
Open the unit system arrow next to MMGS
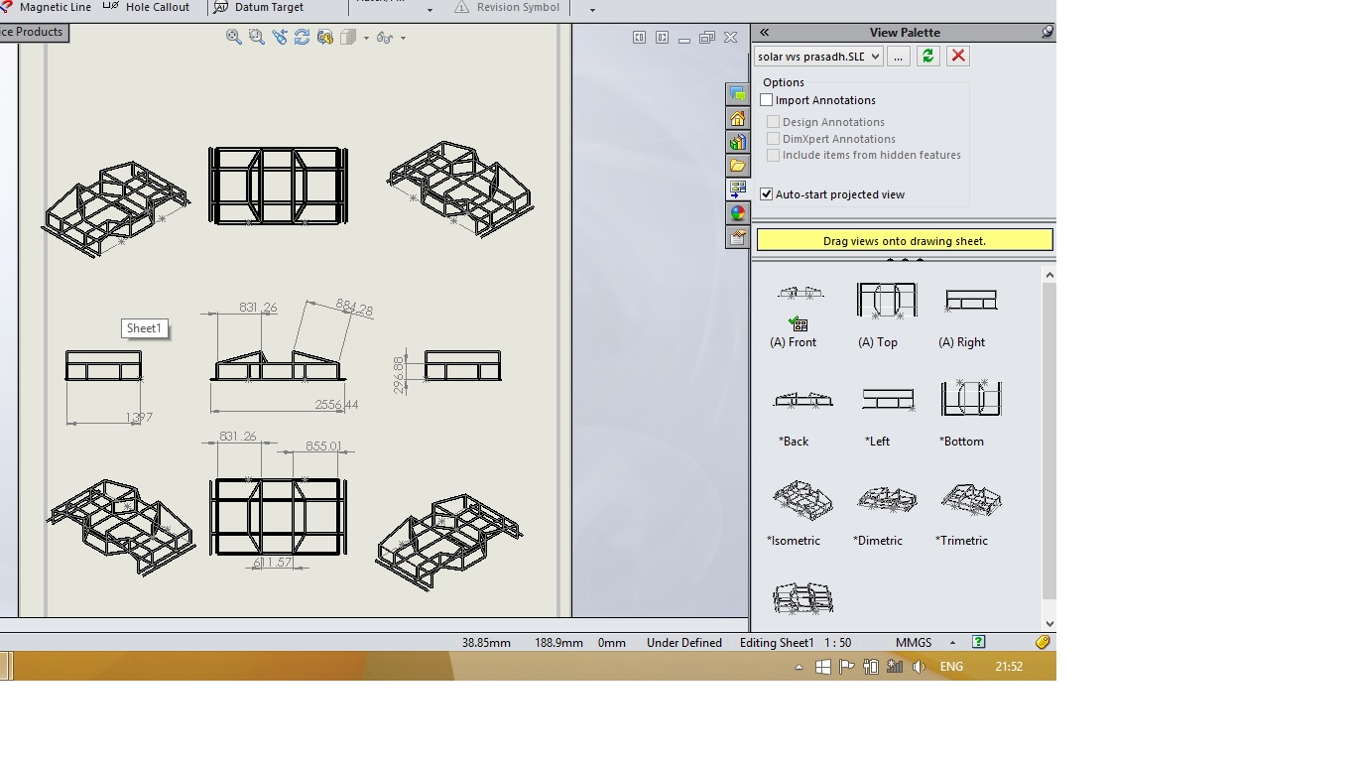tap(952, 643)
